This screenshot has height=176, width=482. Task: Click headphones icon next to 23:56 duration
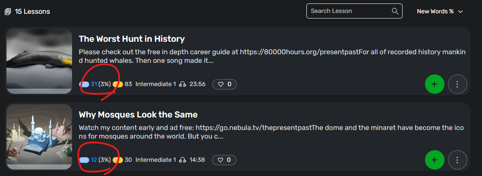click(x=183, y=84)
